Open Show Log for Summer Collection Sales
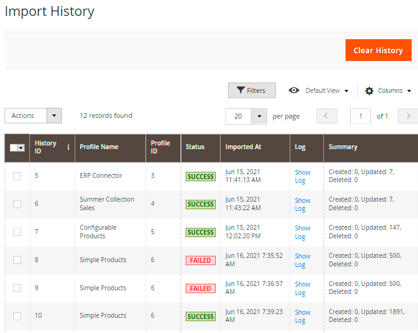The height and width of the screenshot is (333, 418). coord(302,204)
